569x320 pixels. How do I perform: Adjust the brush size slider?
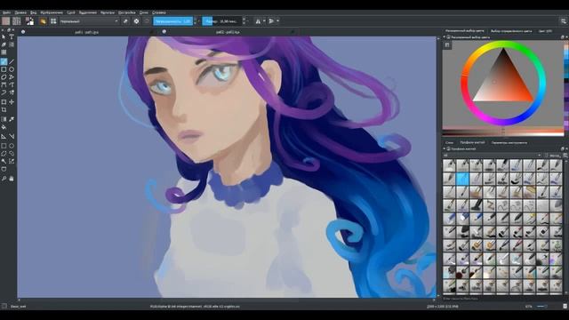point(221,21)
